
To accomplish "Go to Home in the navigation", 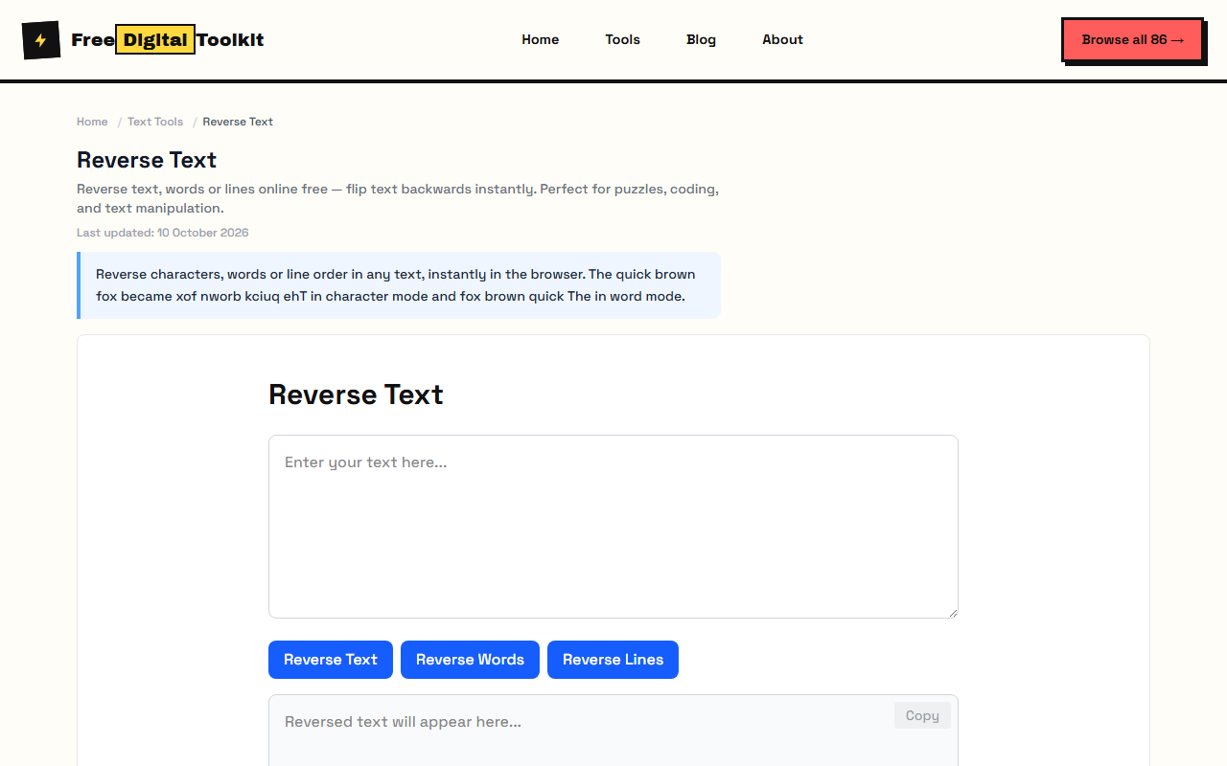I will pyautogui.click(x=541, y=39).
